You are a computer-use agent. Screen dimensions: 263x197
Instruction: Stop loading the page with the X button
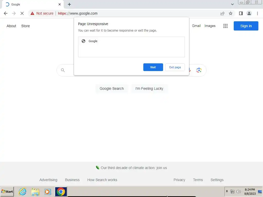[22, 13]
